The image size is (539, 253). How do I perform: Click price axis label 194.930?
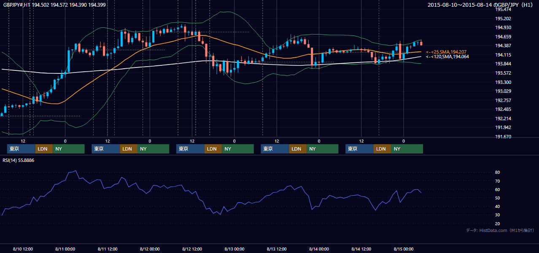pos(503,27)
